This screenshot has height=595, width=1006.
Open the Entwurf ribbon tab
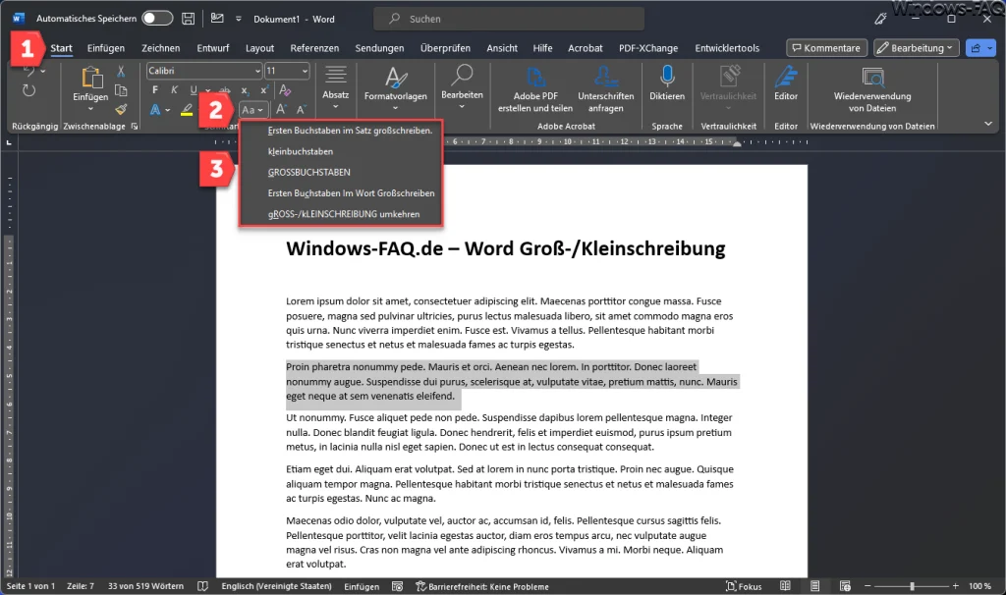coord(213,48)
